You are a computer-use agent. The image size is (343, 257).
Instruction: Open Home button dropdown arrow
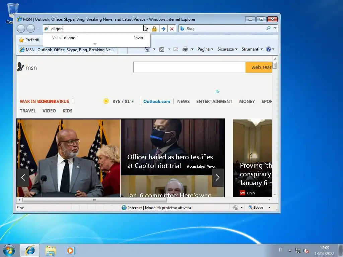154,49
